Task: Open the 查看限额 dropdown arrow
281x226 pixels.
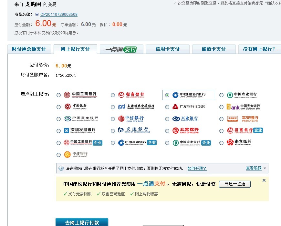Action: point(265,168)
